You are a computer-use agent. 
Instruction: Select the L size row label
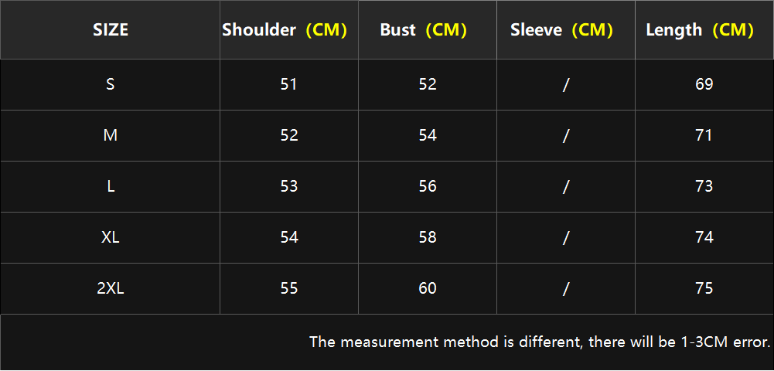111,186
